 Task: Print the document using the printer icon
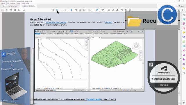(19, 10)
